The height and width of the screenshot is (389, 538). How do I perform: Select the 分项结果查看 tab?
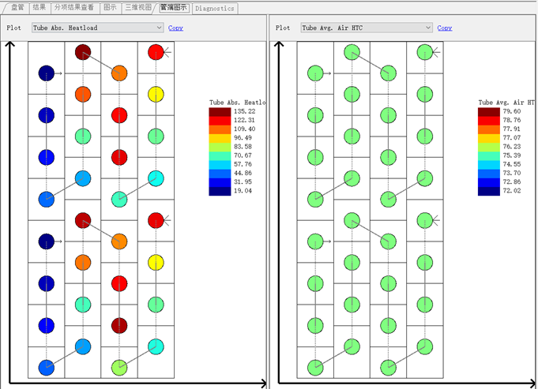74,8
